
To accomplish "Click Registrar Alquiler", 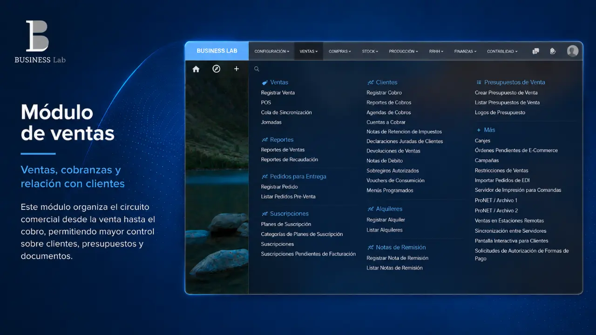I will (386, 220).
